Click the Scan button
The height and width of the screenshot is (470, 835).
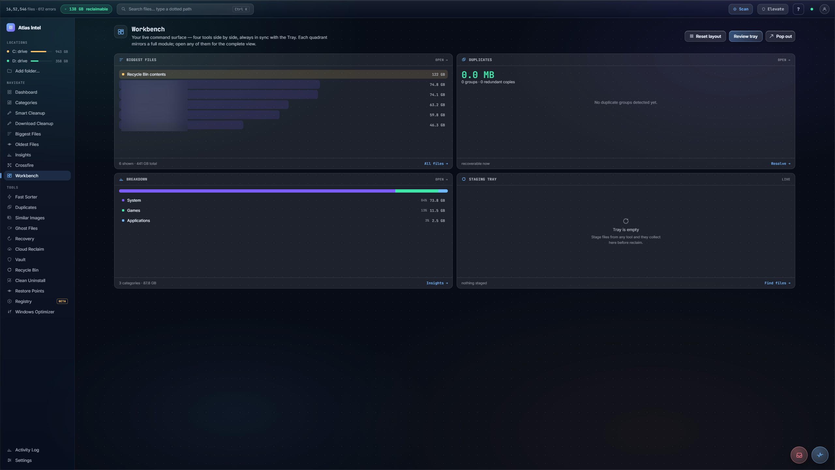(x=740, y=9)
